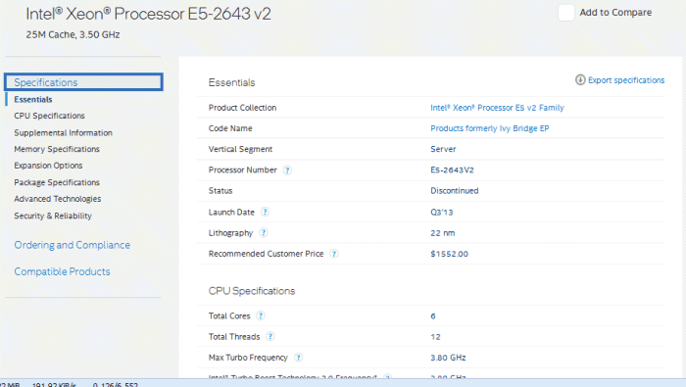Open the Max Turbo Frequency help icon
The height and width of the screenshot is (387, 686).
tap(298, 358)
